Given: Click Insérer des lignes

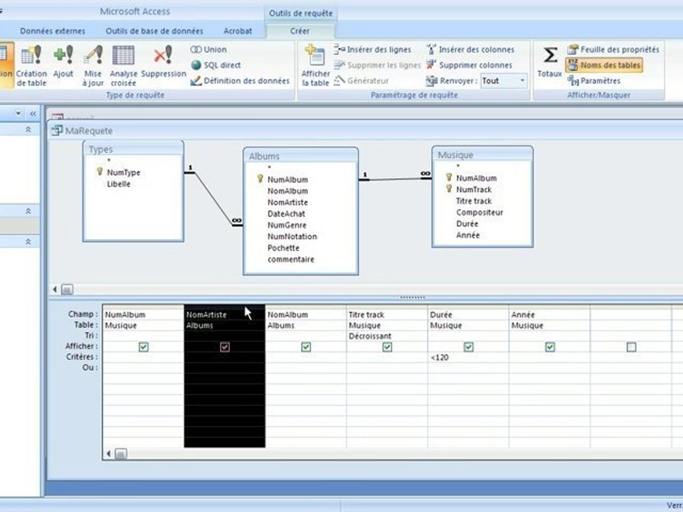Looking at the screenshot, I should click(x=373, y=50).
